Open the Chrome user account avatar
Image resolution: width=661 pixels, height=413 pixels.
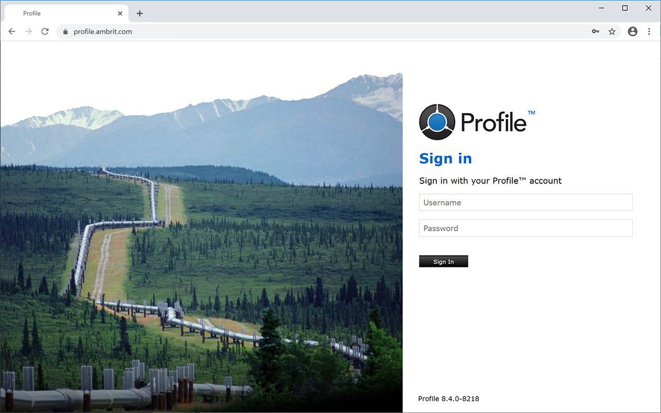tap(633, 31)
